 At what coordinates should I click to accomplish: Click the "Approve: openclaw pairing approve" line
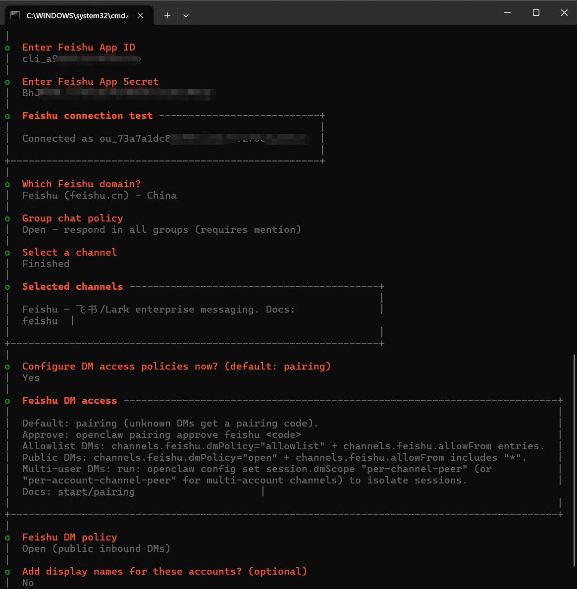point(161,434)
